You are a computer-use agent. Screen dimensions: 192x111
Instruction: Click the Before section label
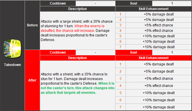[32, 25]
